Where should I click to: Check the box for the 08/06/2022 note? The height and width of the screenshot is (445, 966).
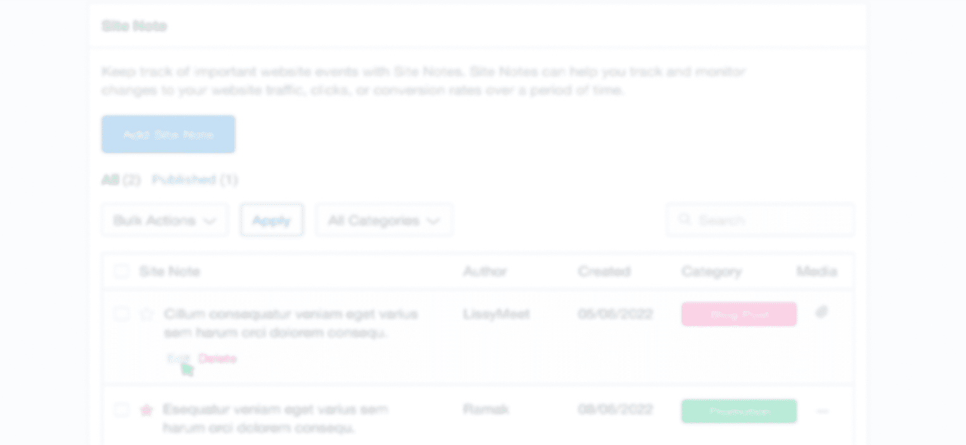tap(122, 410)
